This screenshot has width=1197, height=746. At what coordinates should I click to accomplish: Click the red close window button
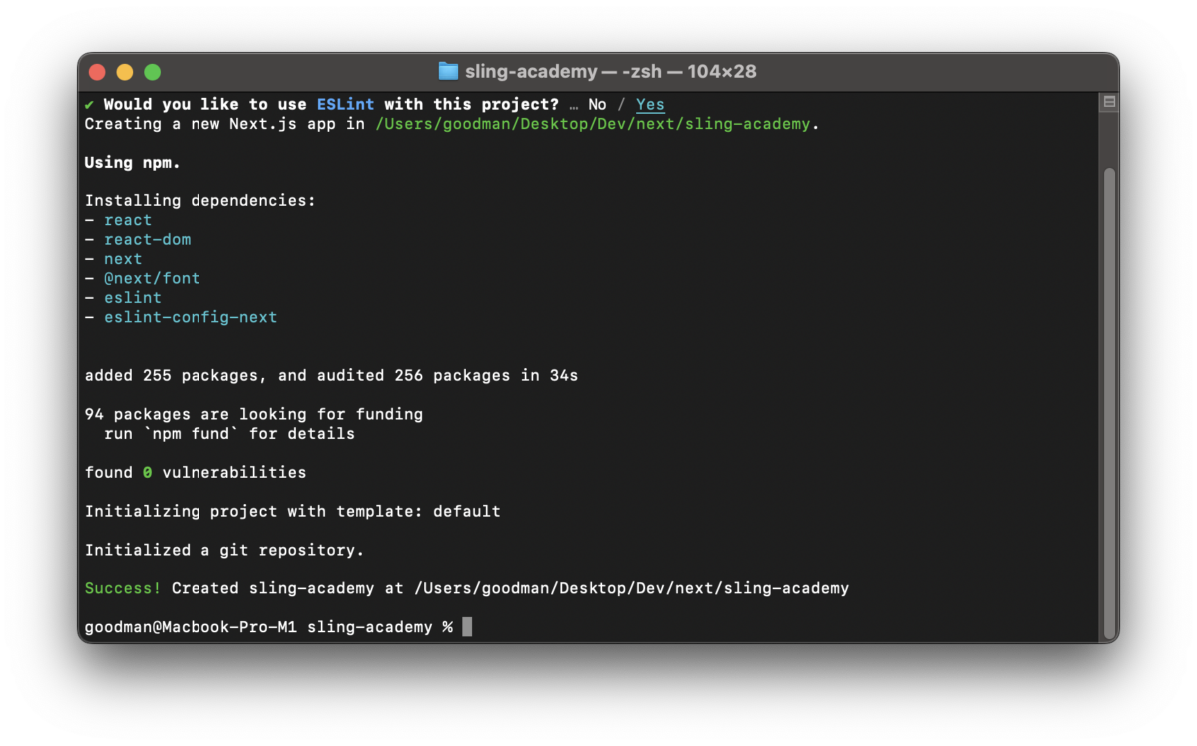point(97,72)
